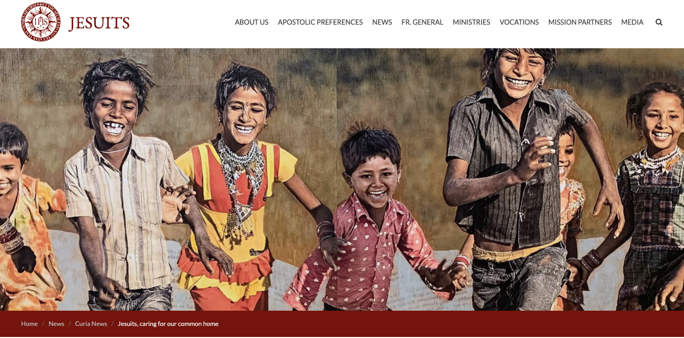Screen dimensions: 684x338
Task: Open the Mission Partners menu item
Action: (580, 22)
